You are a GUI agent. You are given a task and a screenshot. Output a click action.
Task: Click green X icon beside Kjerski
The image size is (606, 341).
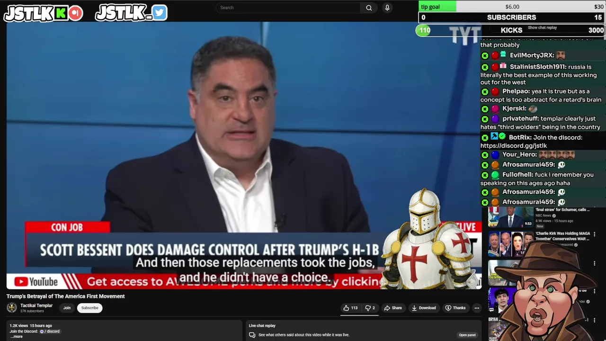485,108
